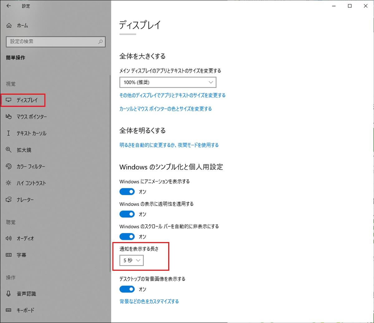Expand the 通知を表示する長さ 5 秒 dropdown
374x323 pixels.
pyautogui.click(x=132, y=260)
